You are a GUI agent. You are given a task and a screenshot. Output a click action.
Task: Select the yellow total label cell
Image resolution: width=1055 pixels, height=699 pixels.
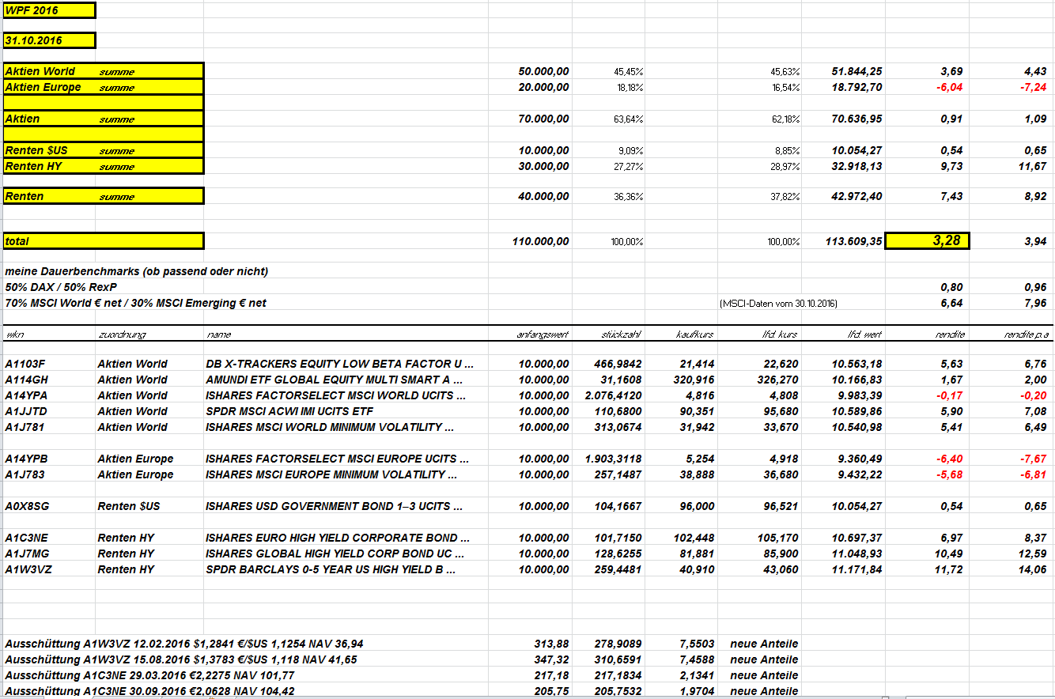[x=104, y=240]
